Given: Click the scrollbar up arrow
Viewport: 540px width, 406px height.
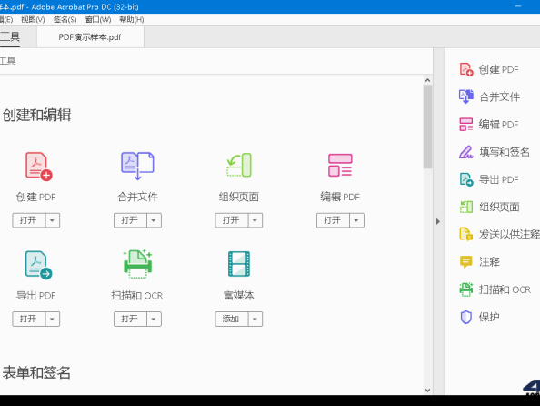Looking at the screenshot, I should (428, 80).
